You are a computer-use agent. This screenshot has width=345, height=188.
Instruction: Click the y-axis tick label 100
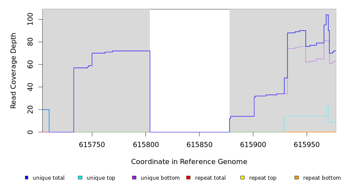coord(30,20)
